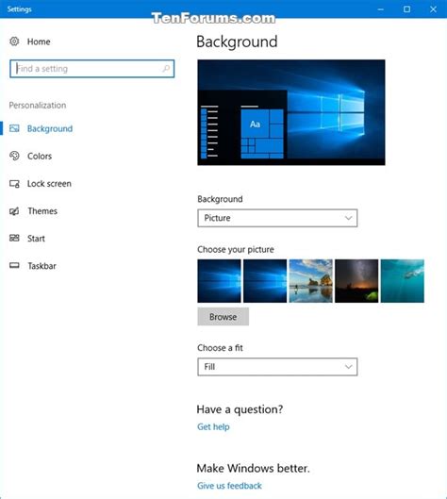The width and height of the screenshot is (447, 499).
Task: Open the Give us feedback link
Action: pos(229,486)
